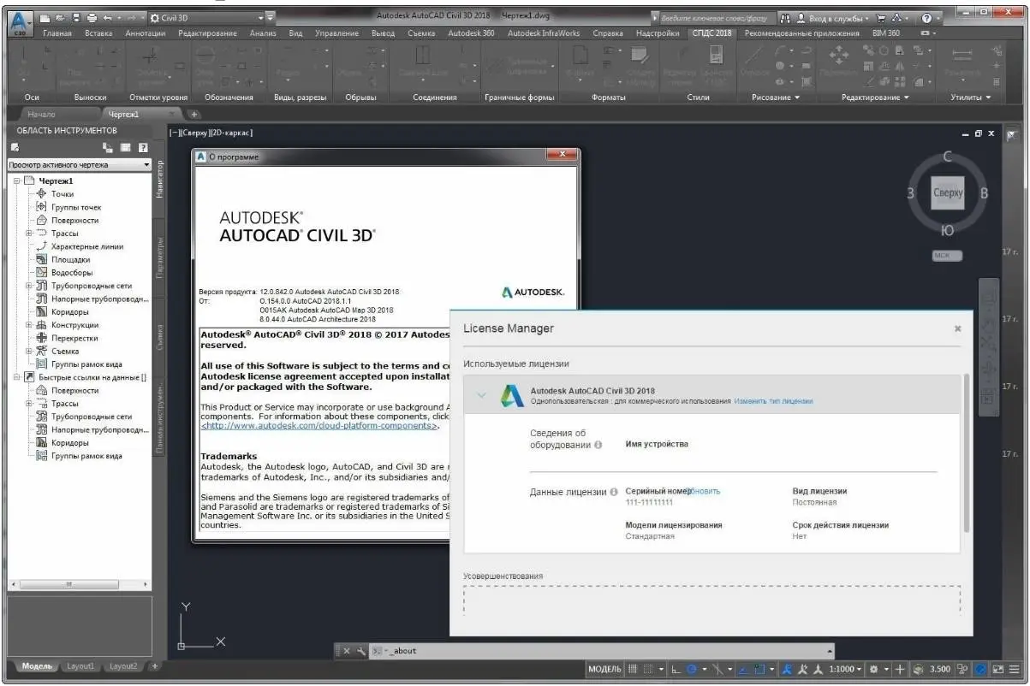The width and height of the screenshot is (1030, 686).
Task: Expand the Трассы node under Чертеж1
Action: pyautogui.click(x=29, y=234)
